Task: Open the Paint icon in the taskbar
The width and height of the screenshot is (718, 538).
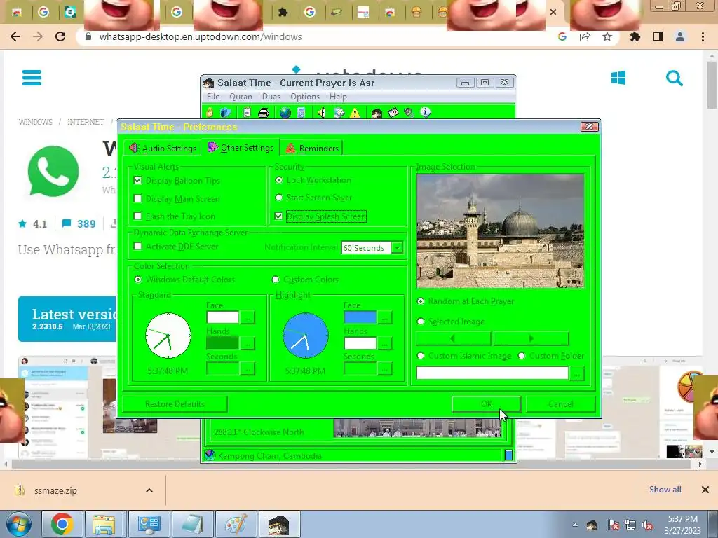Action: pos(236,524)
